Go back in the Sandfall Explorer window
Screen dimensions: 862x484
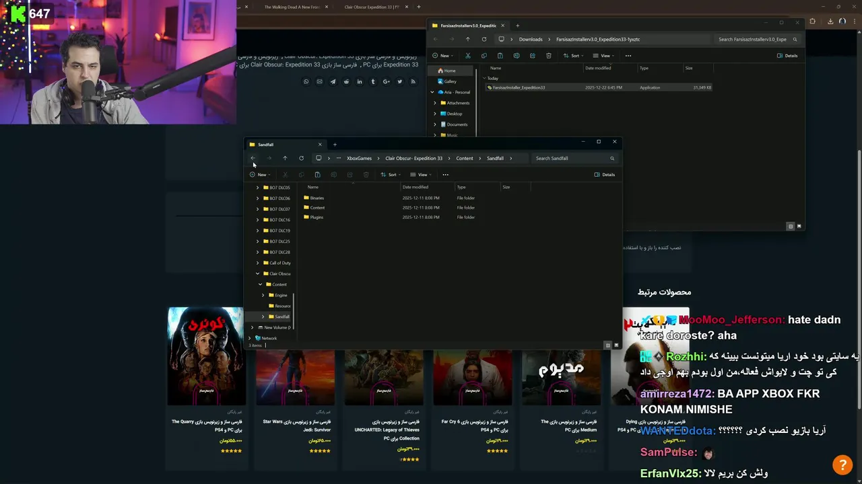253,158
